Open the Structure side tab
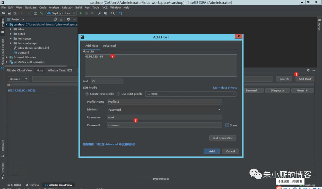This screenshot has height=189, width=322. pyautogui.click(x=2, y=149)
